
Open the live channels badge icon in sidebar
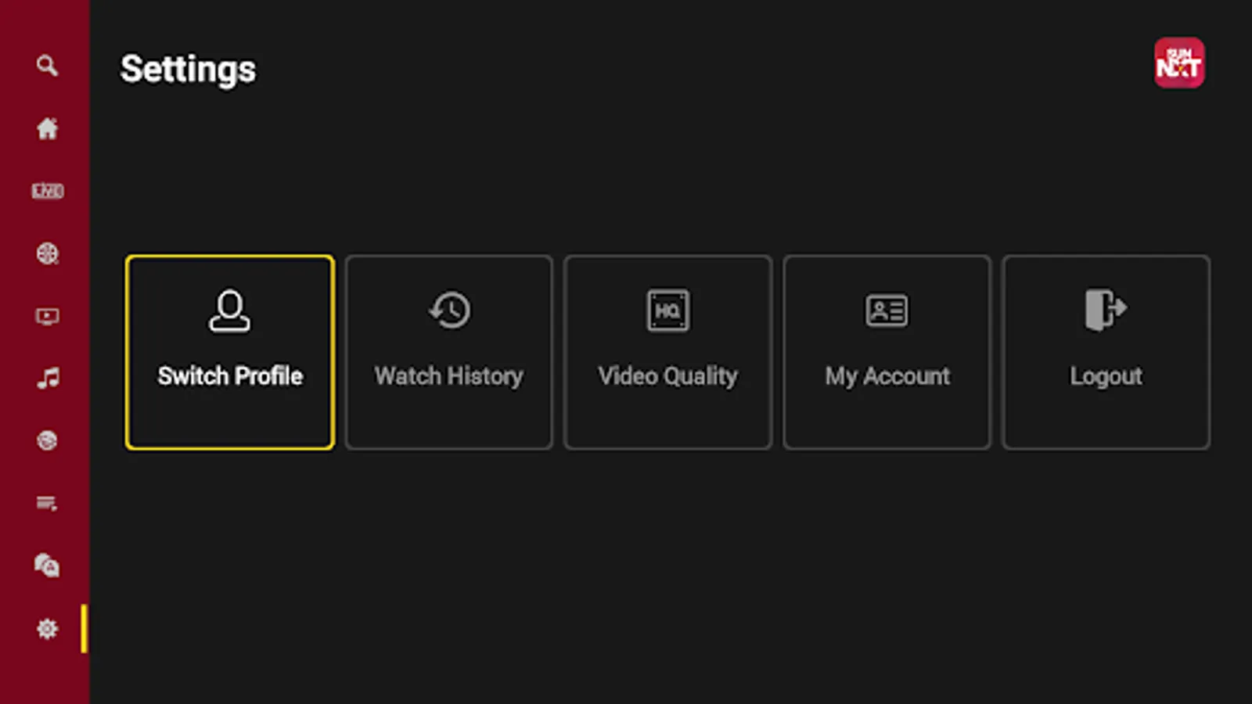[47, 191]
